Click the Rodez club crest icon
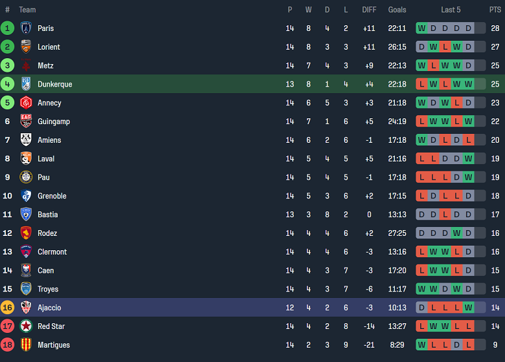 pyautogui.click(x=26, y=233)
